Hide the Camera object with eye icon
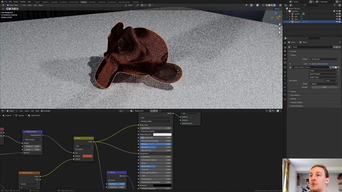 pos(337,14)
